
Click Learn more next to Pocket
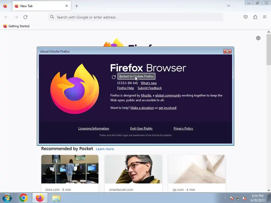coord(105,149)
